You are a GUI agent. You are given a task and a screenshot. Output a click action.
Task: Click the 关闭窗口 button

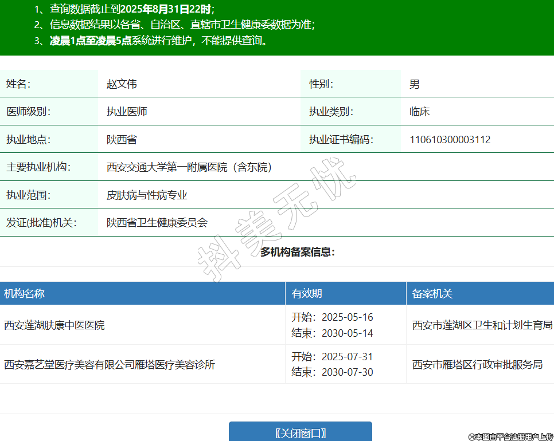300,432
